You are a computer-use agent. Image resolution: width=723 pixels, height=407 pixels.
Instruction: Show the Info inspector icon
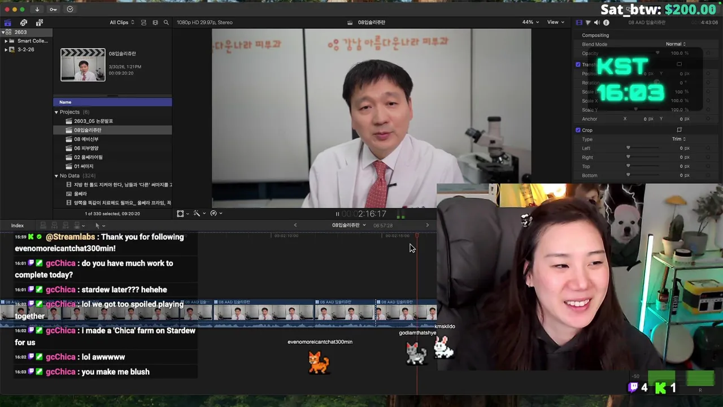point(606,23)
